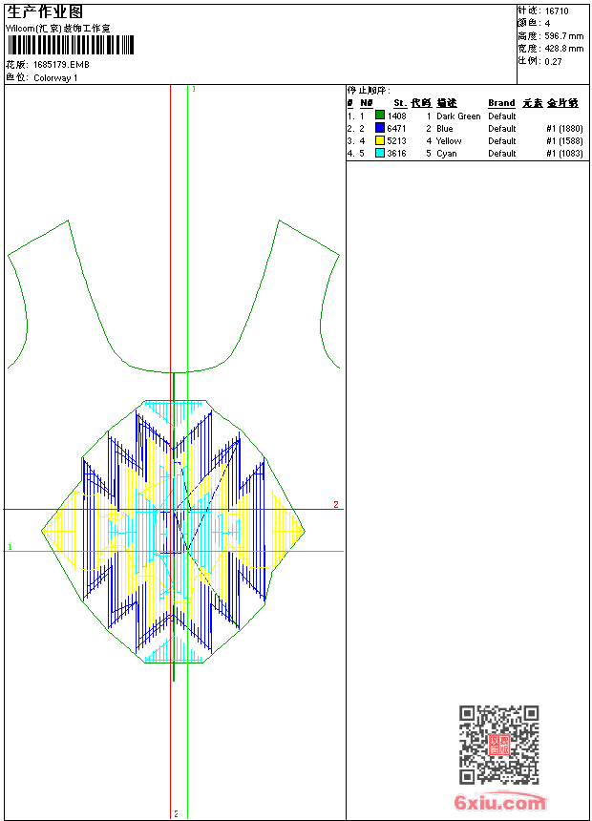Image resolution: width=592 pixels, height=821 pixels.
Task: Click the '停止顺序:' heading
Action: 369,91
